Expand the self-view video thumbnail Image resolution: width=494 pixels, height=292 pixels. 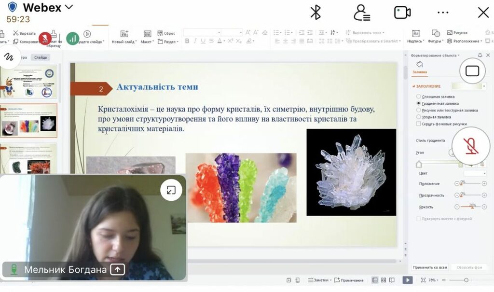click(x=171, y=190)
